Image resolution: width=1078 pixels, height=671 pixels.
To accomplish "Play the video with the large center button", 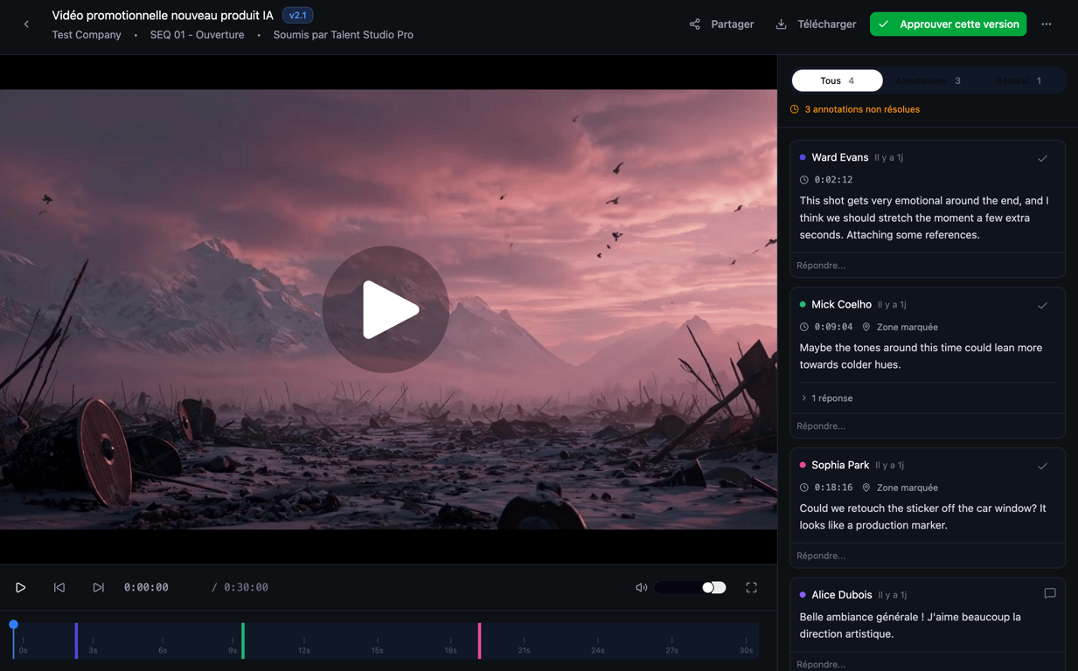I will pos(386,309).
